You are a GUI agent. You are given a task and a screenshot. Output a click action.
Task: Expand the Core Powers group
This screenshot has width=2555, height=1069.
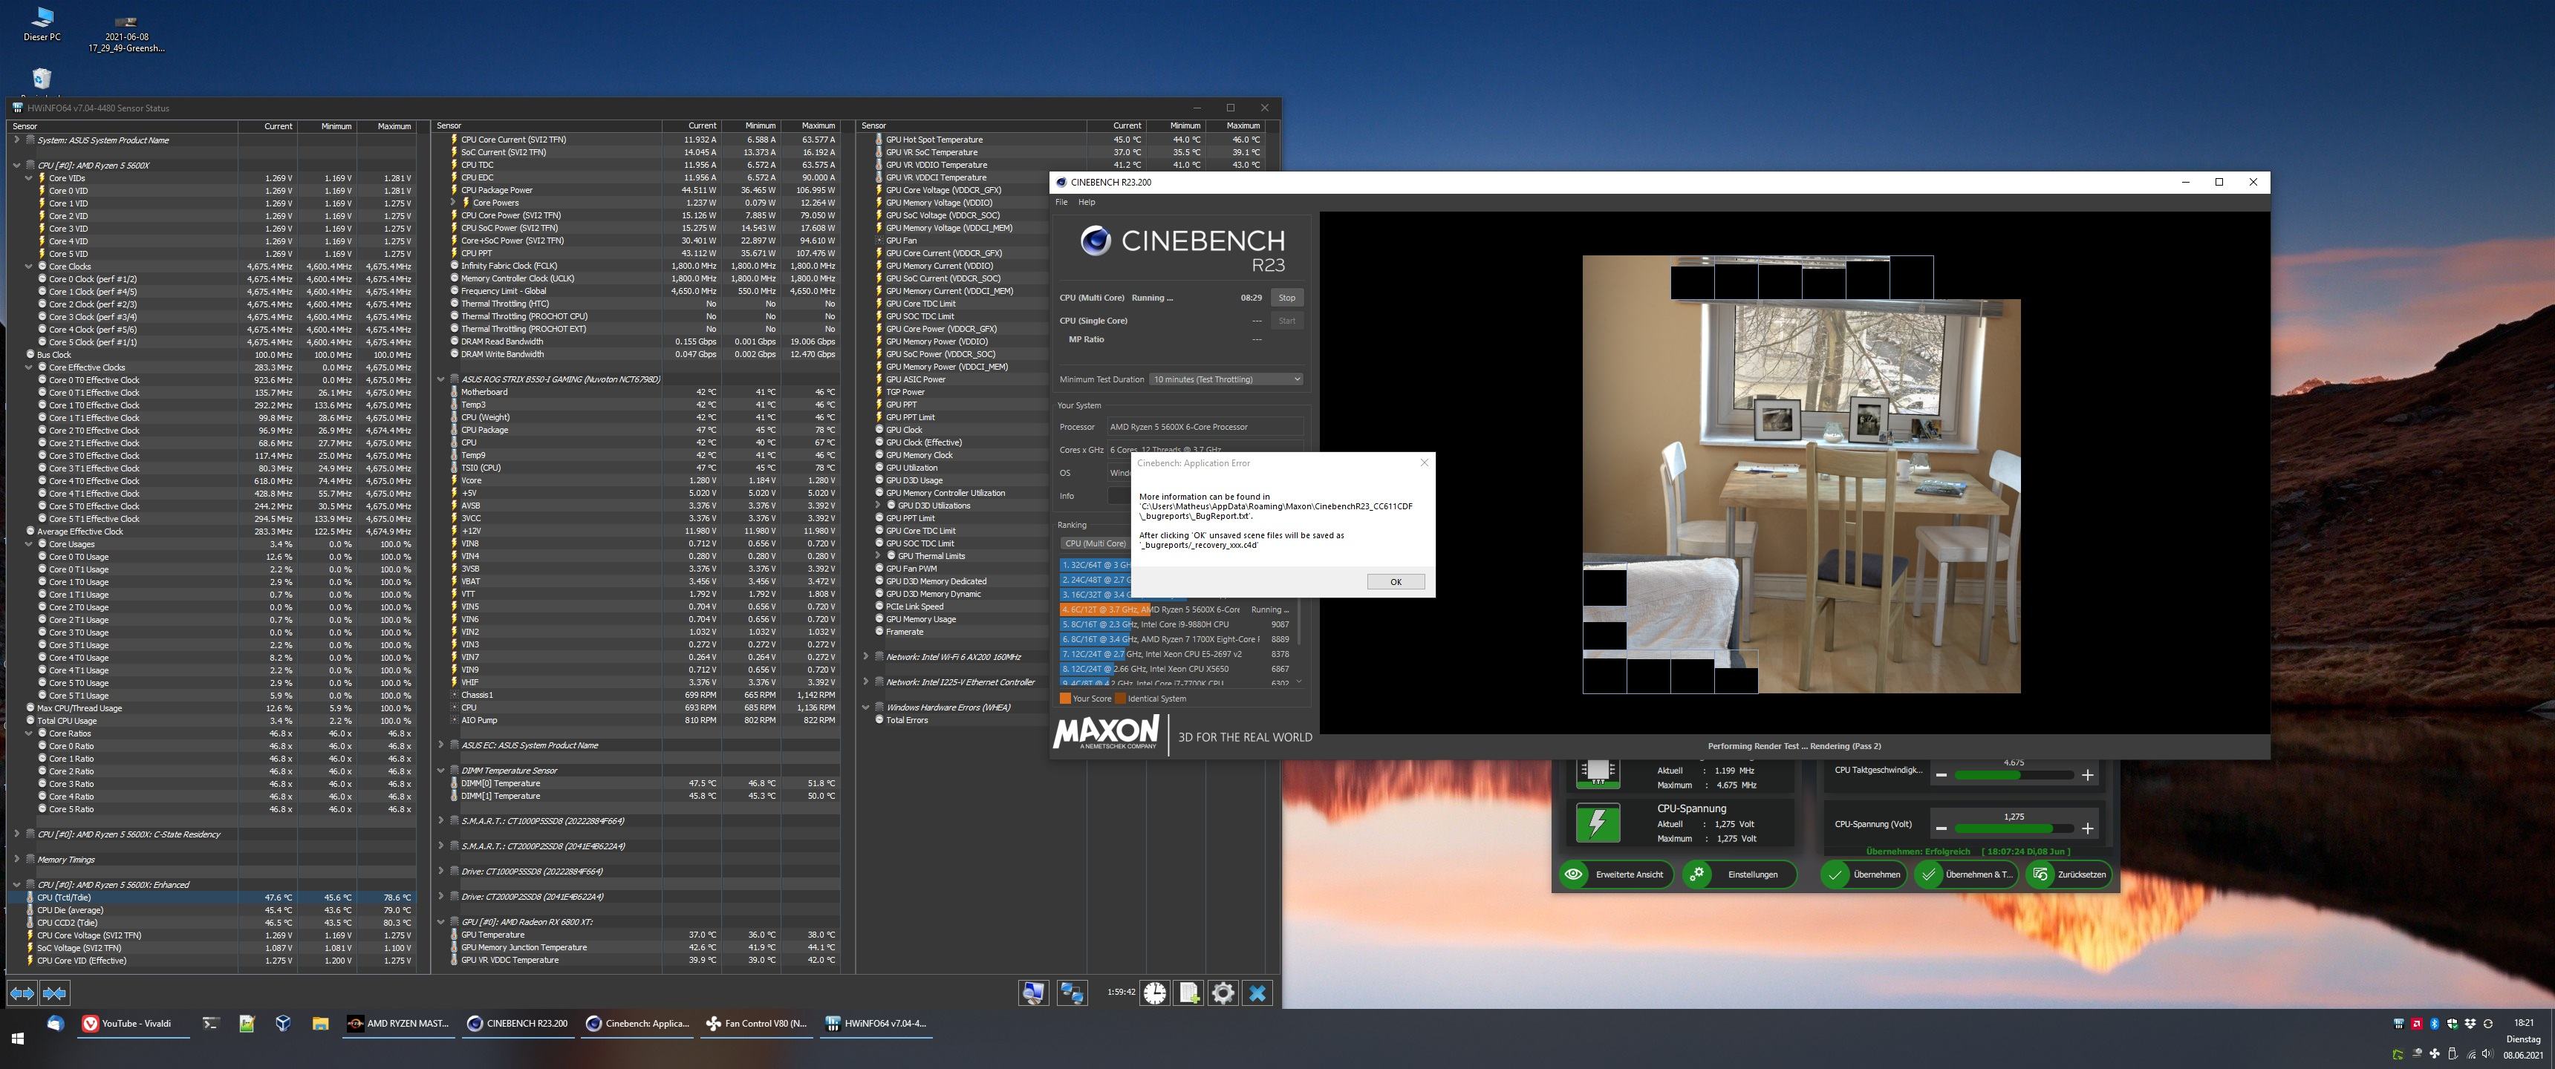tap(453, 203)
